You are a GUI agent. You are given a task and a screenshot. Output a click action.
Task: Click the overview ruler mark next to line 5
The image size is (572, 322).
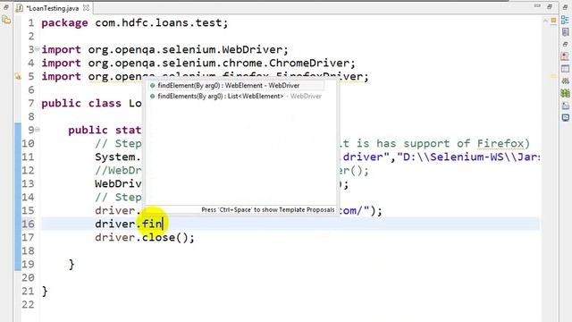553,76
